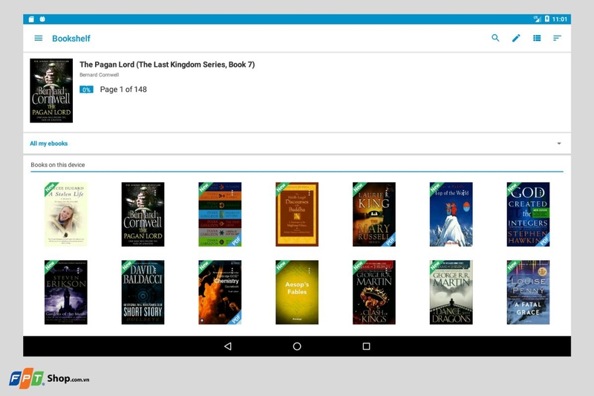The width and height of the screenshot is (594, 396).
Task: Open the hamburger navigation menu
Action: [39, 39]
